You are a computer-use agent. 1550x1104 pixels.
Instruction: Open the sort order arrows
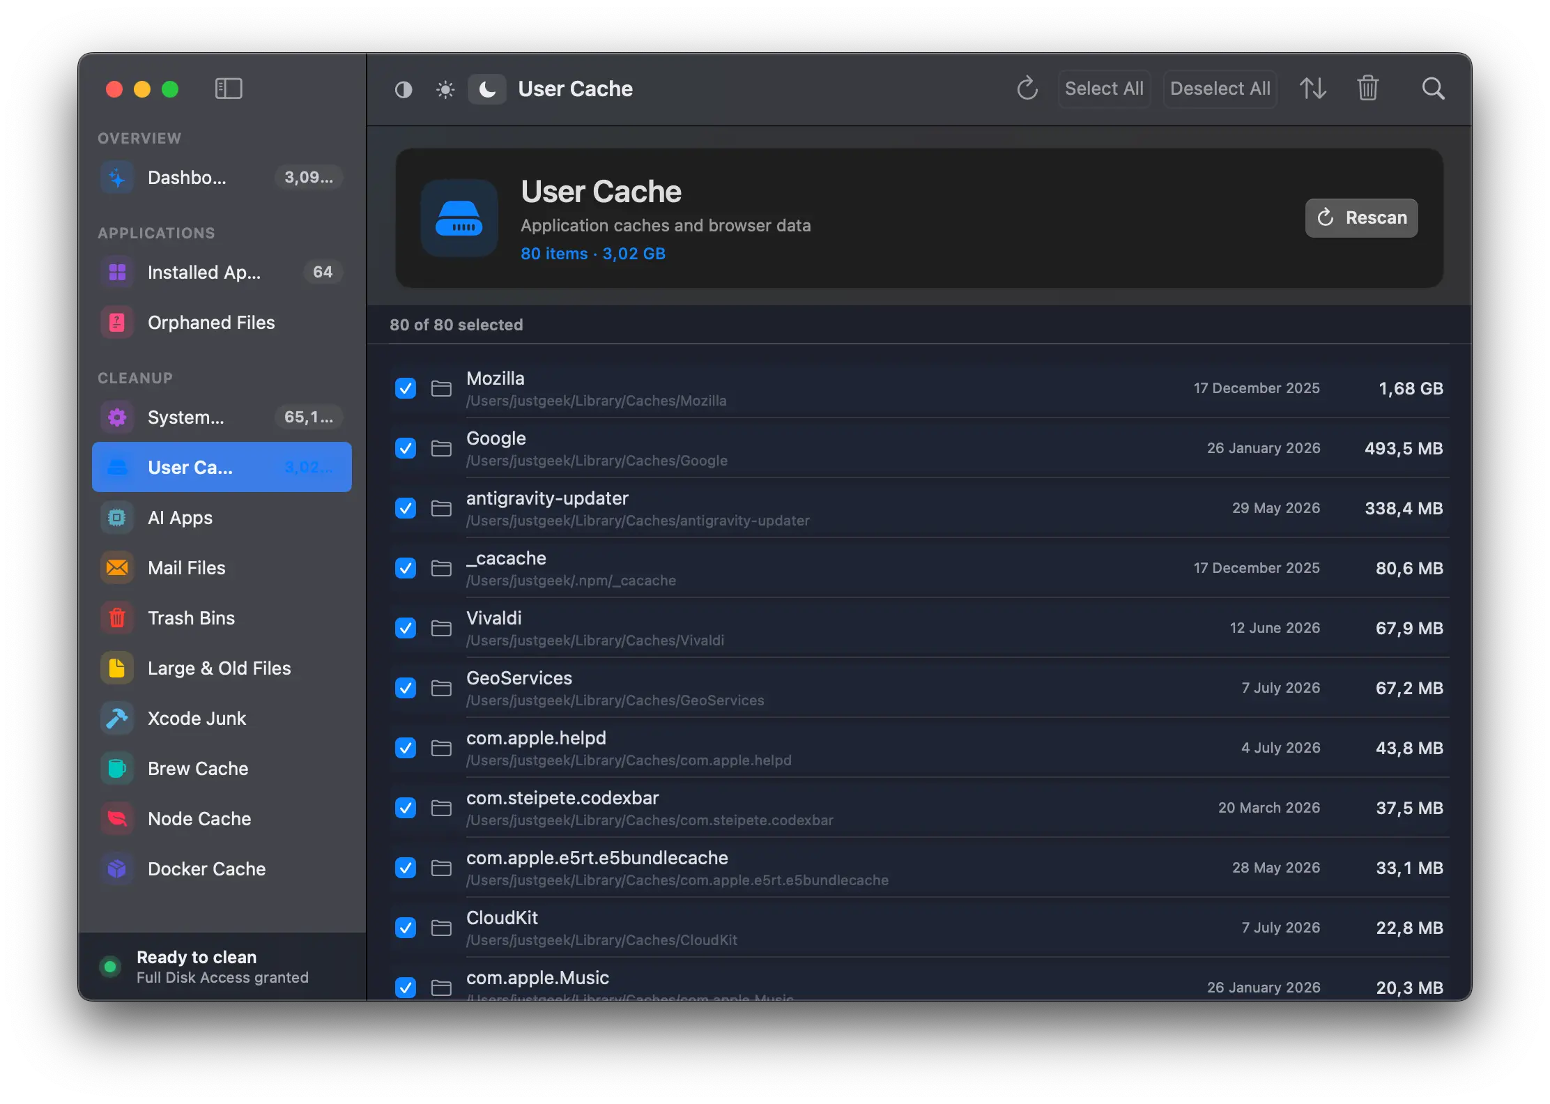click(1313, 89)
